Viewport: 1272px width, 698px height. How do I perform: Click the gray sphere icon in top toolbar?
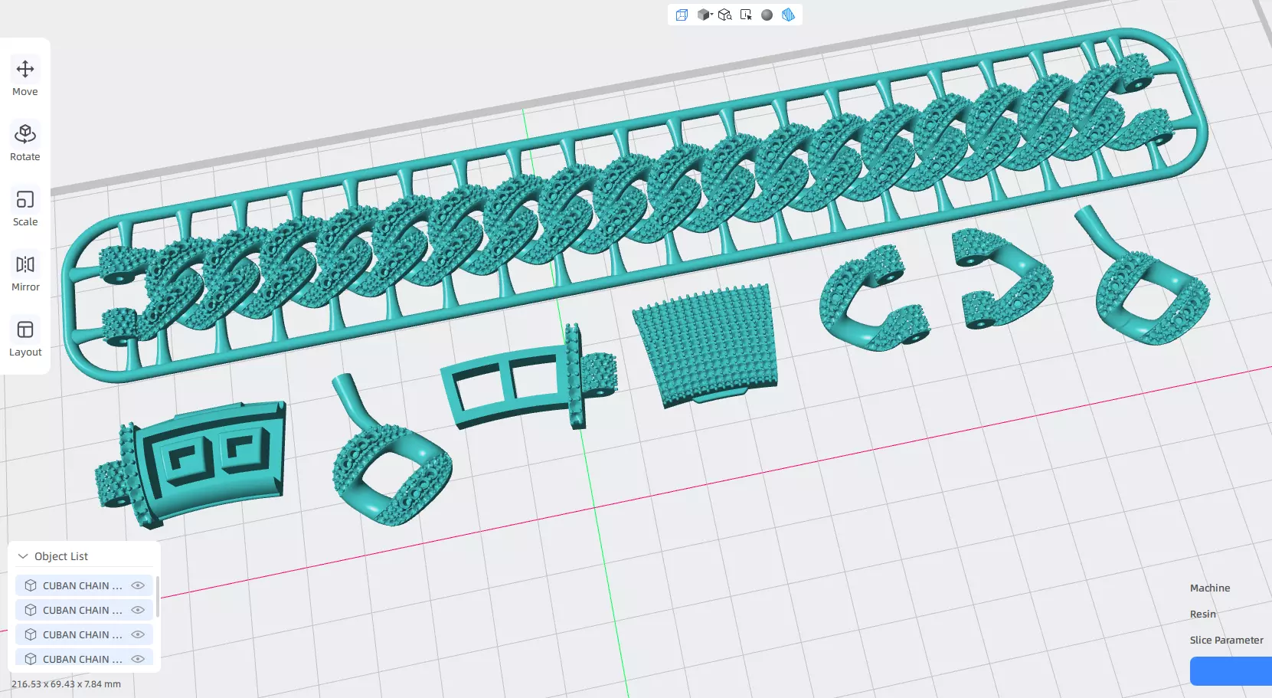[767, 15]
